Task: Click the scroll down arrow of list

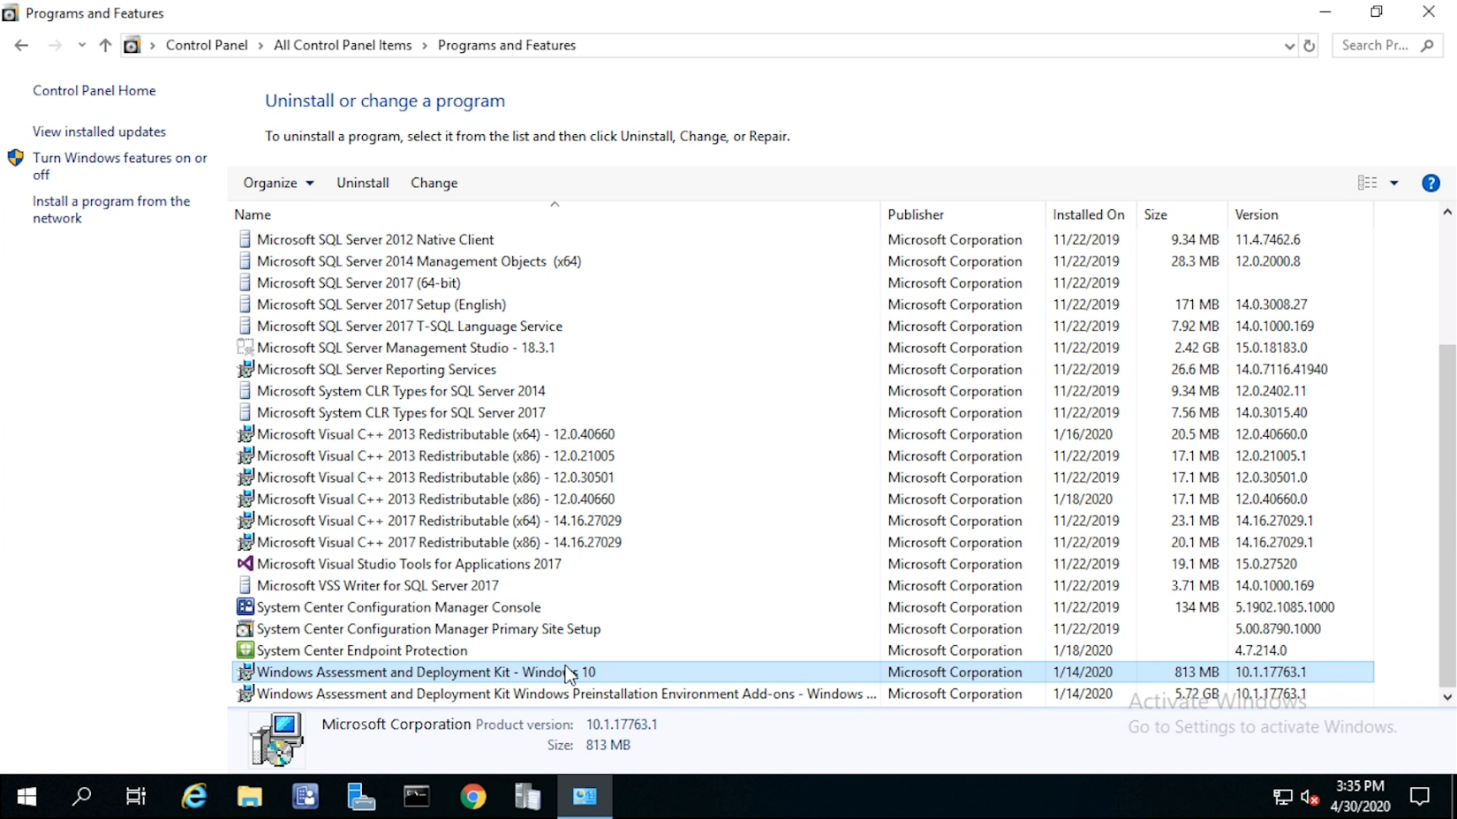Action: coord(1446,697)
